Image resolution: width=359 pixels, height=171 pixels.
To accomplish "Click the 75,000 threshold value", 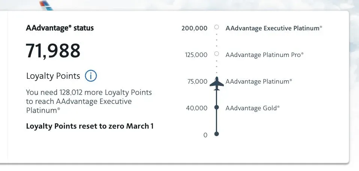I will (197, 81).
